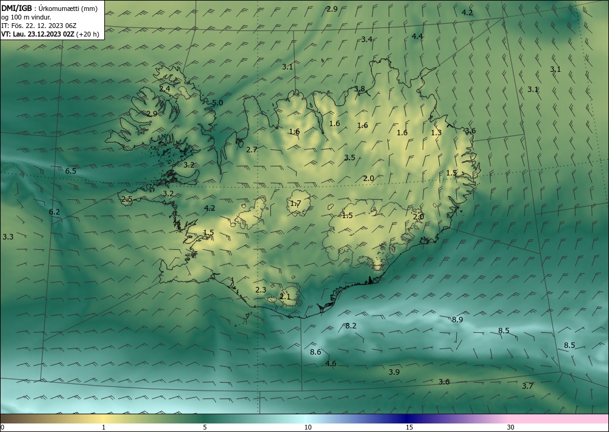Select the 4.6 value below 8.6
The height and width of the screenshot is (432, 609).
(x=331, y=364)
